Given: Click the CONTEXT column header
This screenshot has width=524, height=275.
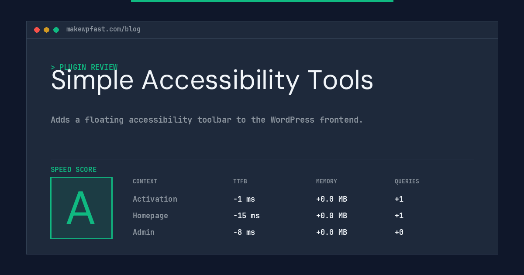Looking at the screenshot, I should pyautogui.click(x=145, y=182).
